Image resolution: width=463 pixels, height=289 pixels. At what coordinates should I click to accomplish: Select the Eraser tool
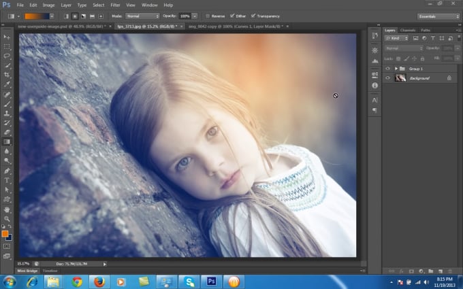(7, 133)
